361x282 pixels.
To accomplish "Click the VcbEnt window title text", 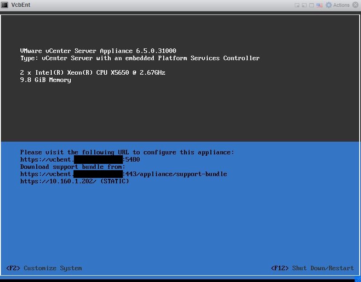I will pos(21,5).
